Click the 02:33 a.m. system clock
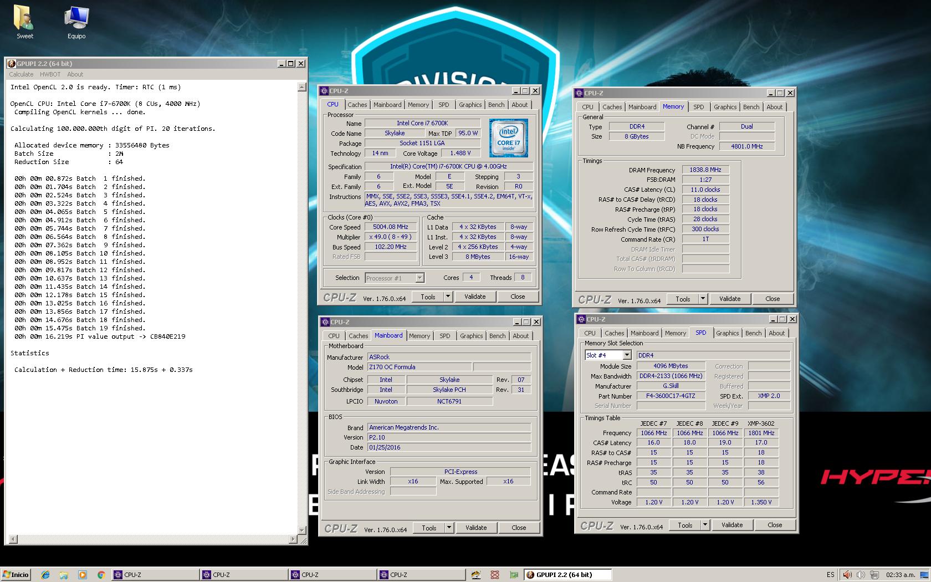931x582 pixels. (901, 575)
